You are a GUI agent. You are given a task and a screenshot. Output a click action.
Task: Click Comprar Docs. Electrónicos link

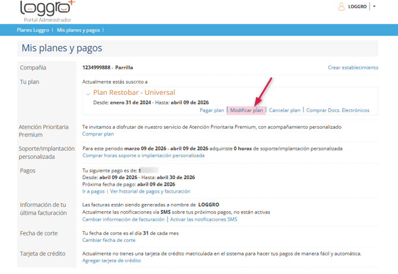click(337, 110)
